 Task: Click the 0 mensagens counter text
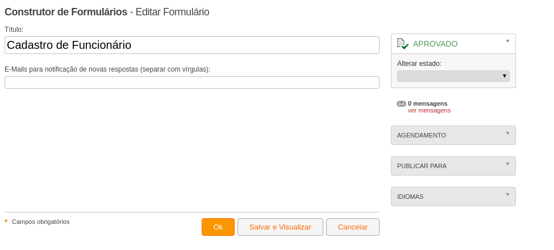tap(427, 104)
